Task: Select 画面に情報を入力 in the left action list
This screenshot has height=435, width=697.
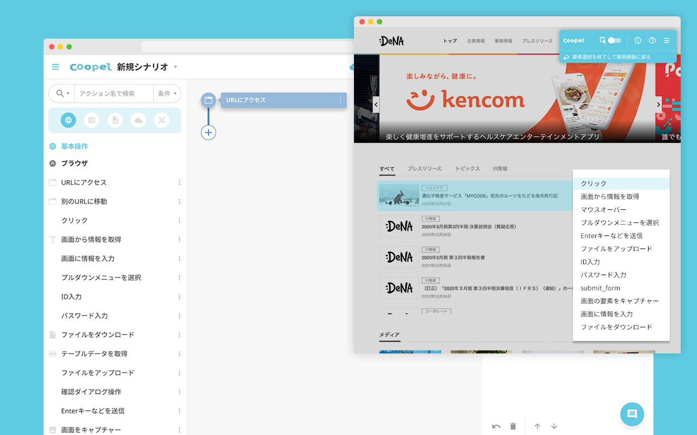Action: click(x=88, y=258)
